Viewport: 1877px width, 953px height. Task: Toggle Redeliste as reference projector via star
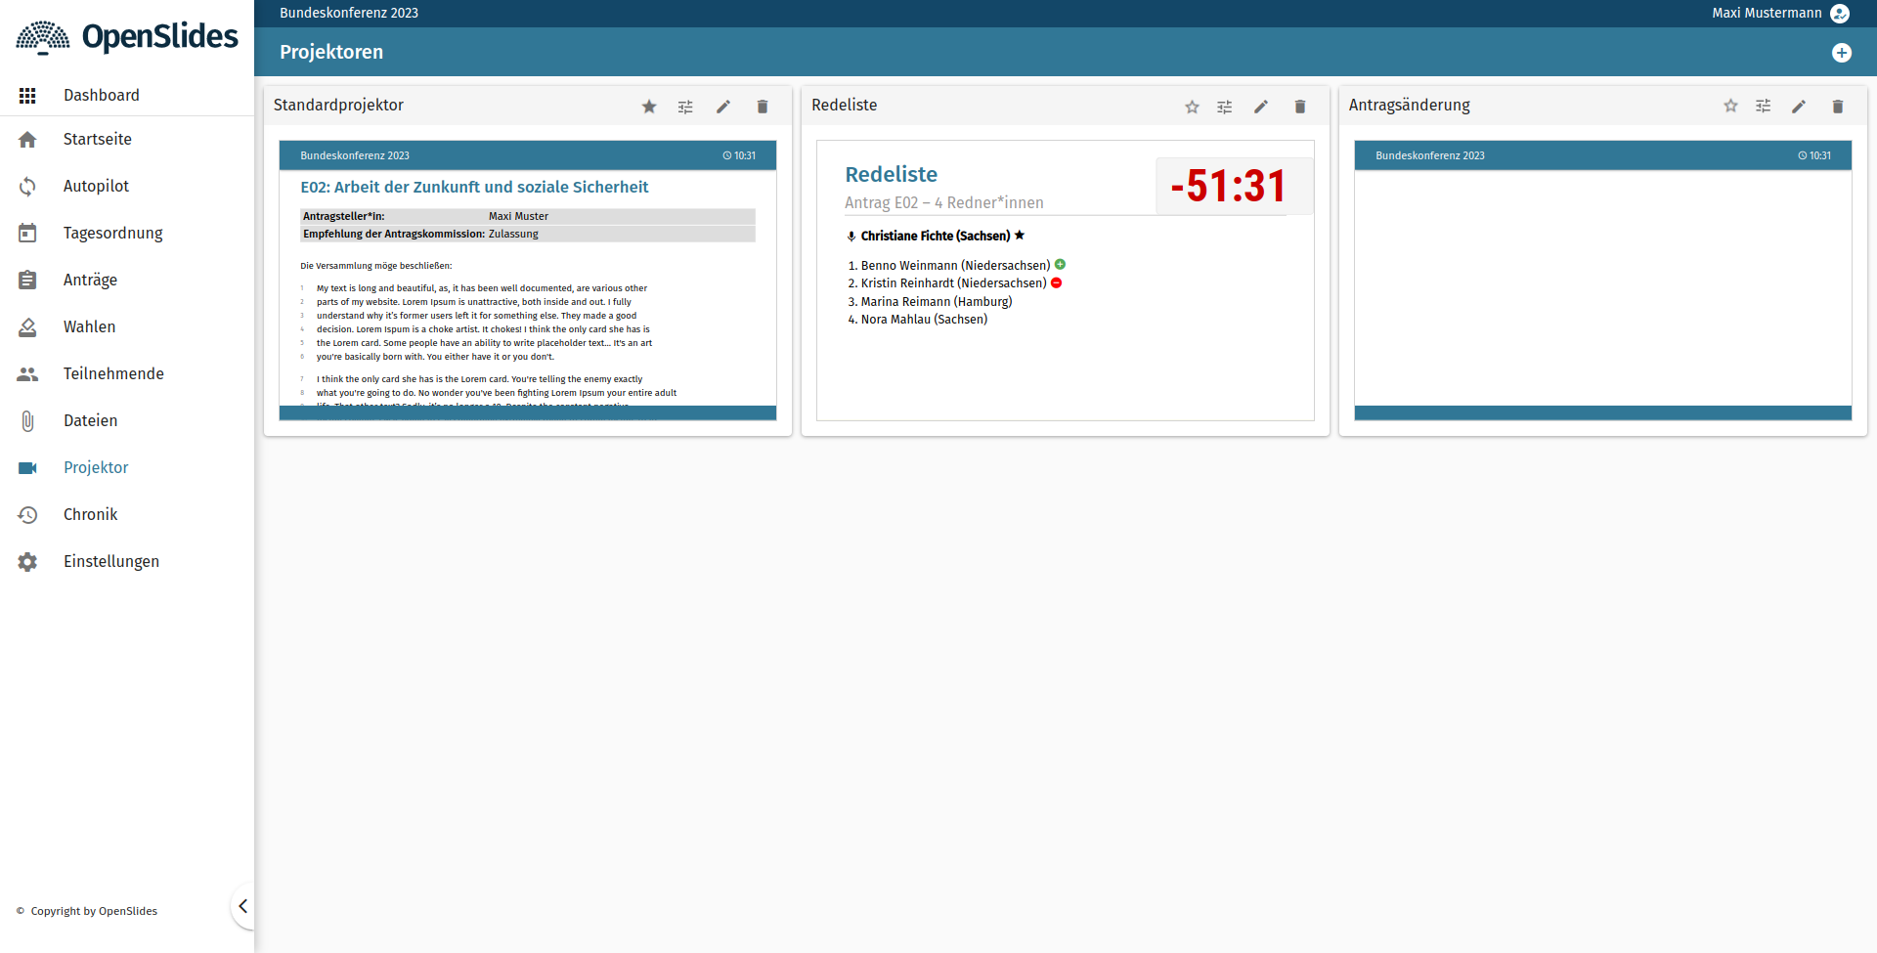point(1192,107)
